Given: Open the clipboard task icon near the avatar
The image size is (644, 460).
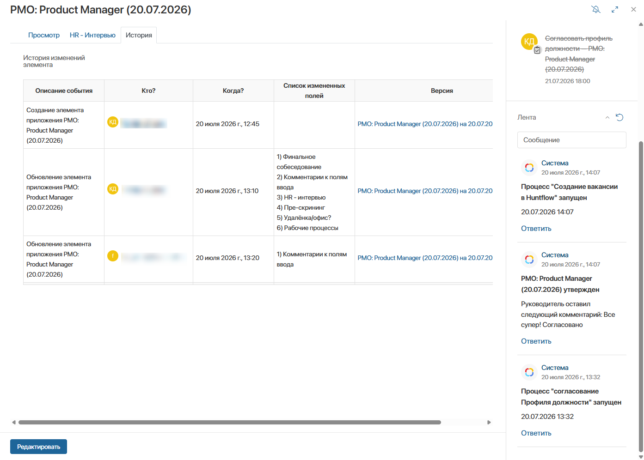Looking at the screenshot, I should [x=537, y=50].
